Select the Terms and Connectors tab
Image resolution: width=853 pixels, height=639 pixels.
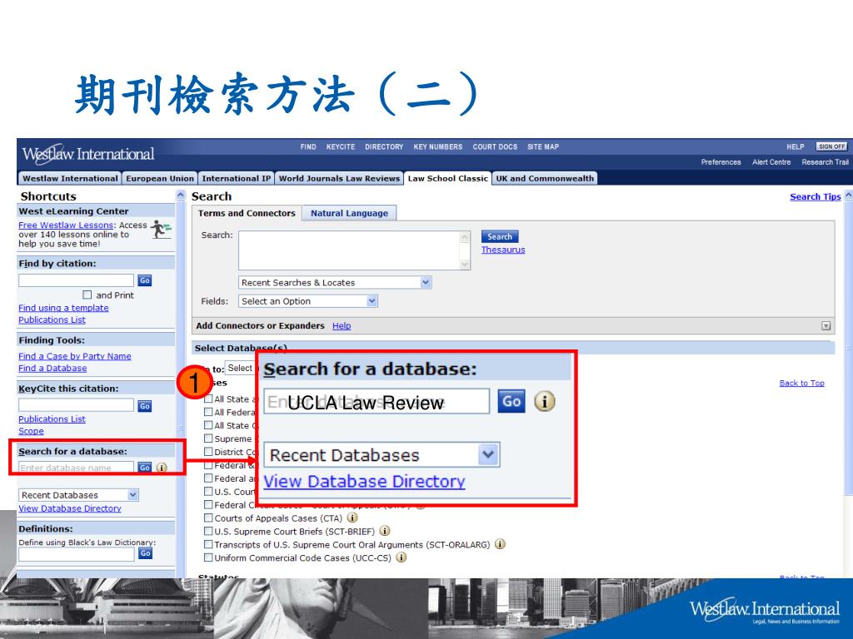click(x=247, y=213)
